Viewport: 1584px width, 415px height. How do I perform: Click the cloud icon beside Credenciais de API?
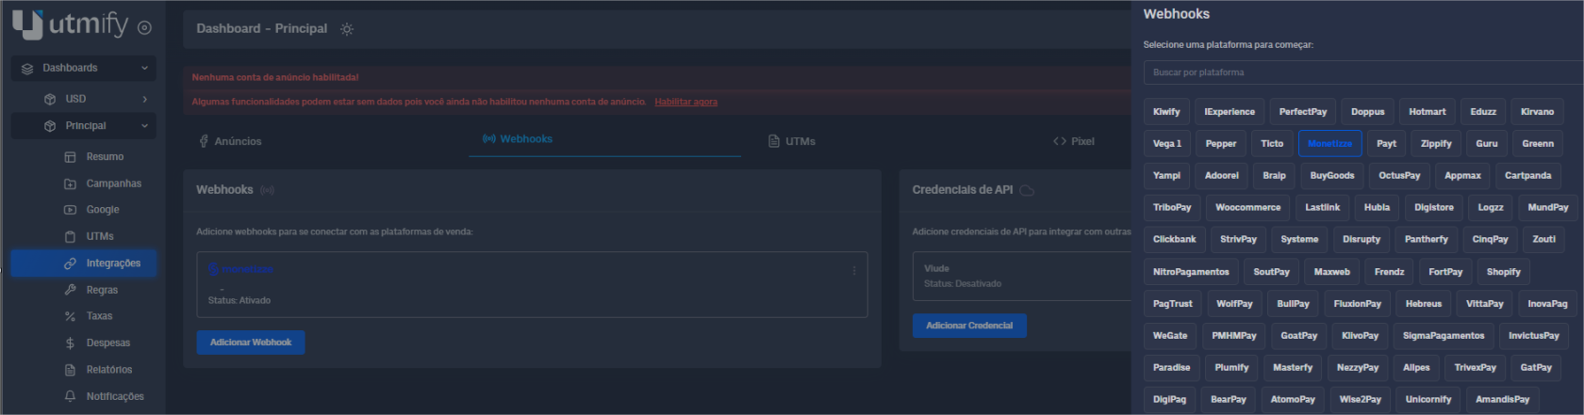1028,190
